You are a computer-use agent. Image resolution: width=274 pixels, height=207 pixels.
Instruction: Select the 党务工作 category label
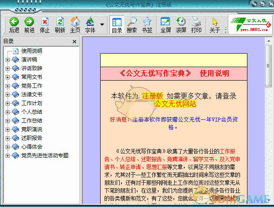(32, 86)
